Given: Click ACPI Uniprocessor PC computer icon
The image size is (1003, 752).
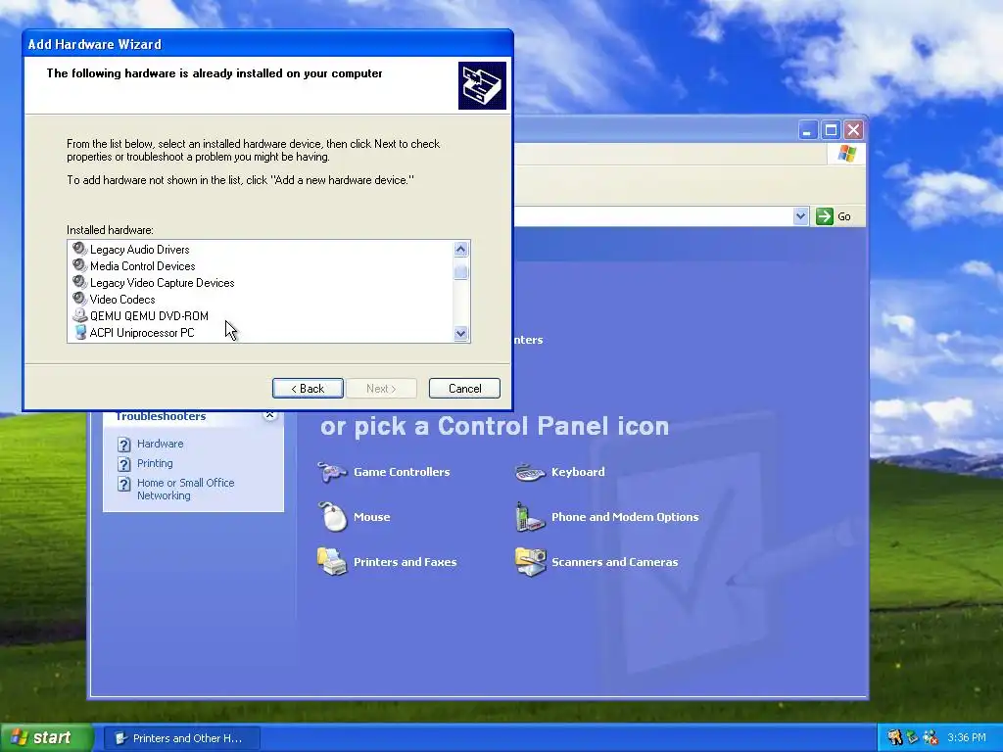Looking at the screenshot, I should (x=80, y=332).
